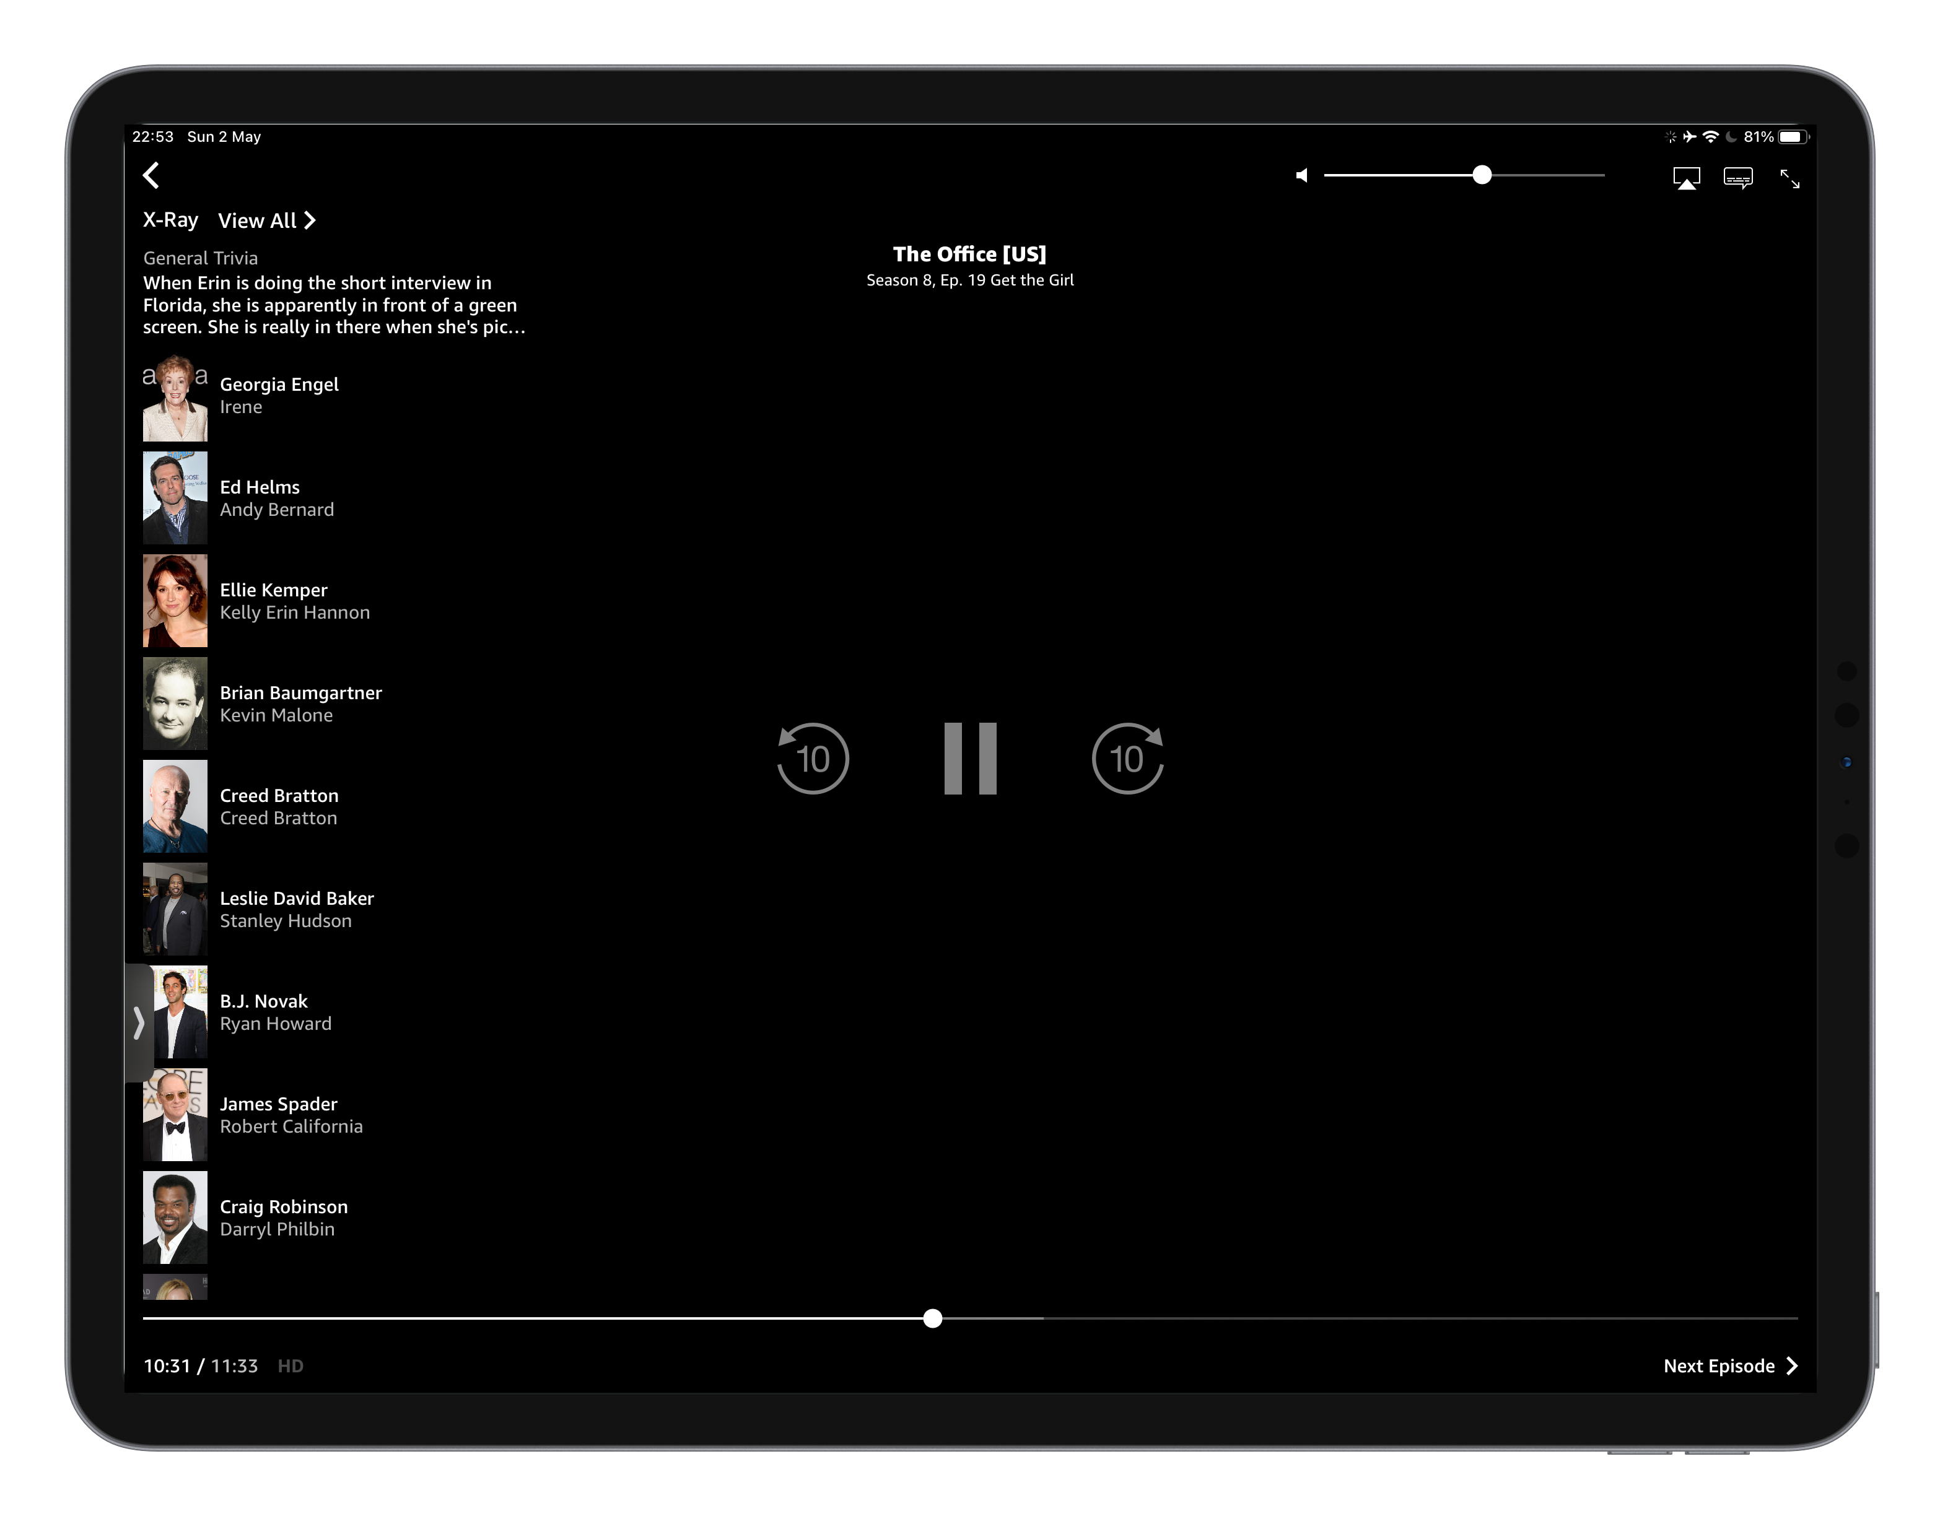Pause the video playback

coord(970,759)
